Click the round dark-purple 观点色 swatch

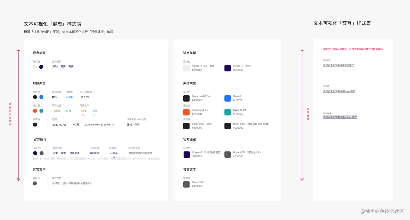(41, 67)
